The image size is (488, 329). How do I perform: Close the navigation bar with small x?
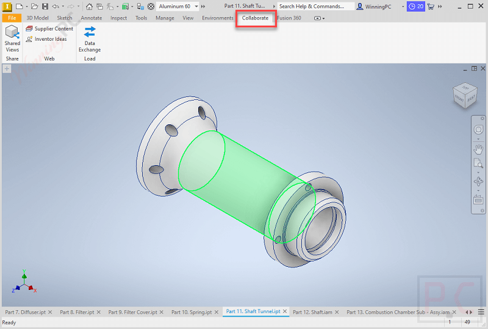[482, 118]
